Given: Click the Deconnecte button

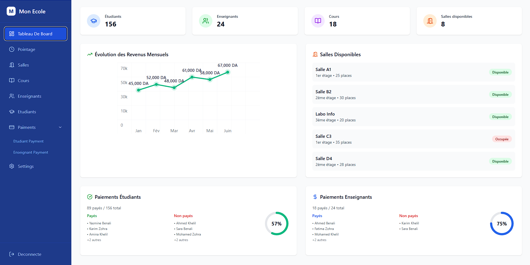Looking at the screenshot, I should pyautogui.click(x=36, y=254).
